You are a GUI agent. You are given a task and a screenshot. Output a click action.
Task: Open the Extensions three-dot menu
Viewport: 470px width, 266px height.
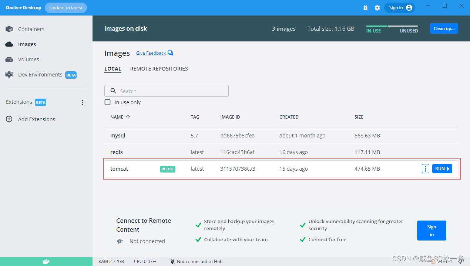pos(83,102)
